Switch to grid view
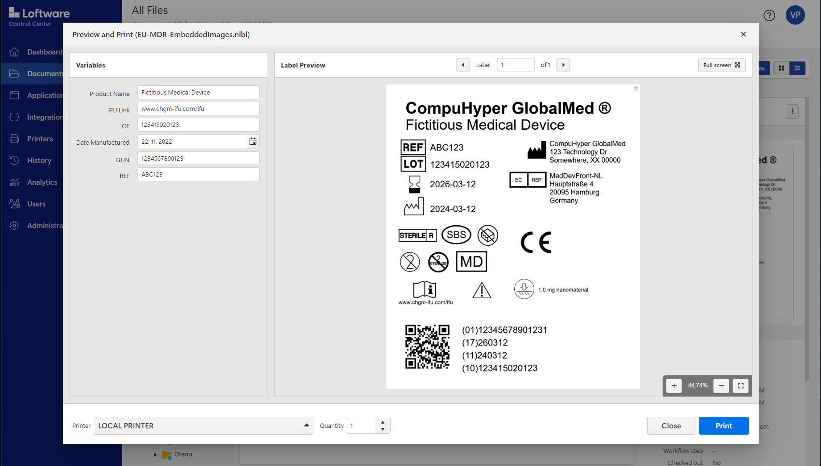Viewport: 821px width, 466px height. [x=781, y=69]
